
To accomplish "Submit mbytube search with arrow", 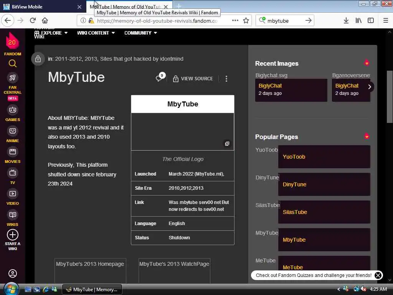I will click(x=308, y=21).
